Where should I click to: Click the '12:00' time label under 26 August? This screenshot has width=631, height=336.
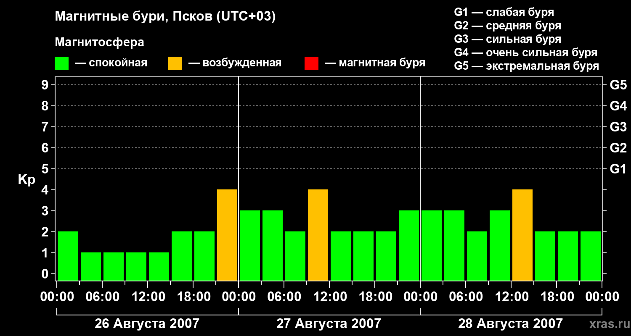pyautogui.click(x=148, y=297)
